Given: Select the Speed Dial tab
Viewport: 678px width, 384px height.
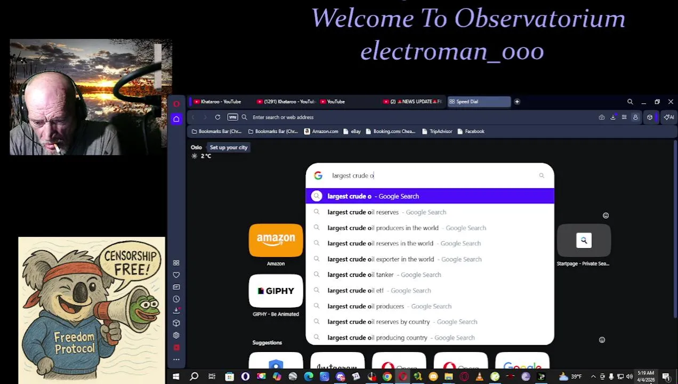Looking at the screenshot, I should click(479, 102).
